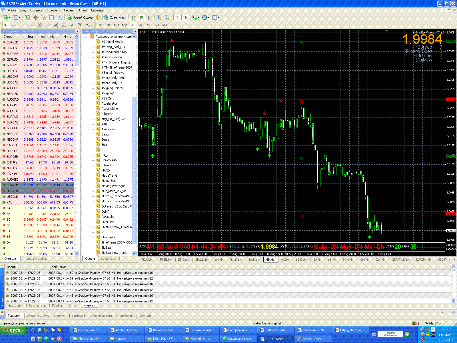Open the profiles icon in toolbar

(16, 17)
